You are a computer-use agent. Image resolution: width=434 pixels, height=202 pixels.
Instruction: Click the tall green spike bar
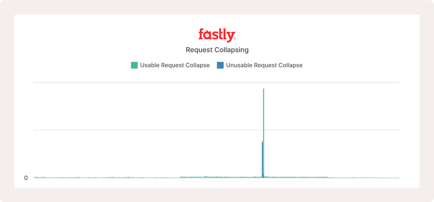(x=263, y=132)
